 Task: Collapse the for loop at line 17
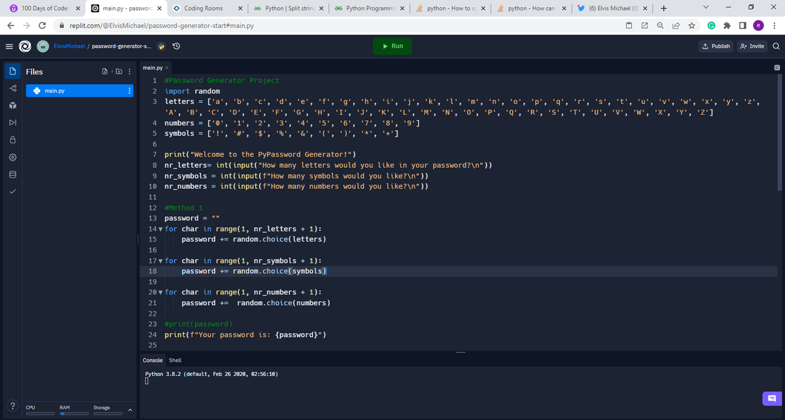[x=162, y=260]
